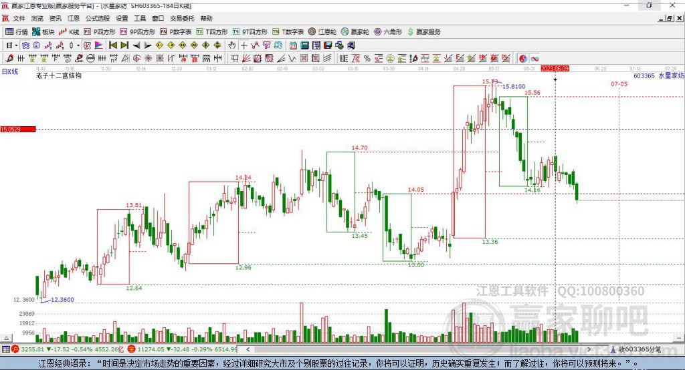Select the highlighted date 2023-06-09 marker
The image size is (685, 370).
click(555, 69)
